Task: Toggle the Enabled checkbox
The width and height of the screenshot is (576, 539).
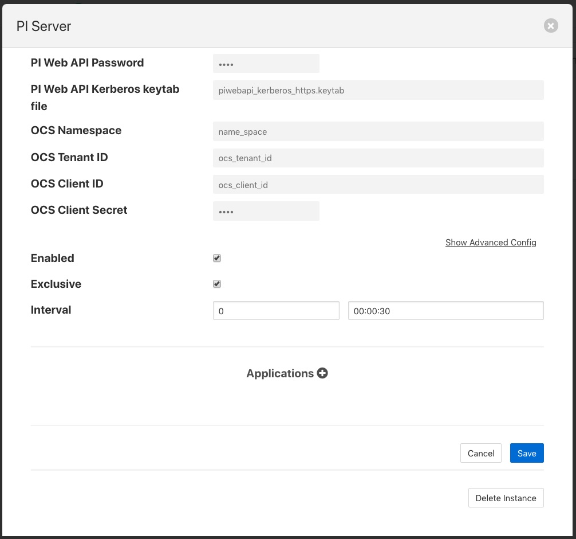Action: [217, 258]
